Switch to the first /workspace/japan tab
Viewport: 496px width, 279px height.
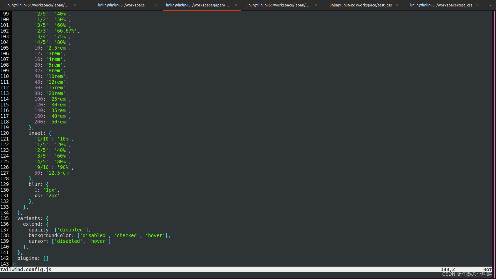point(37,5)
